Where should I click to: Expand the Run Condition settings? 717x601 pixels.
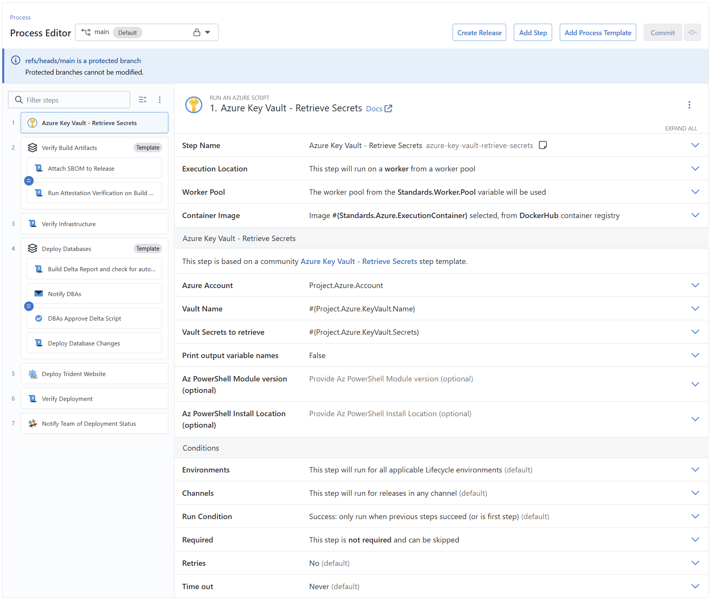[x=695, y=516]
